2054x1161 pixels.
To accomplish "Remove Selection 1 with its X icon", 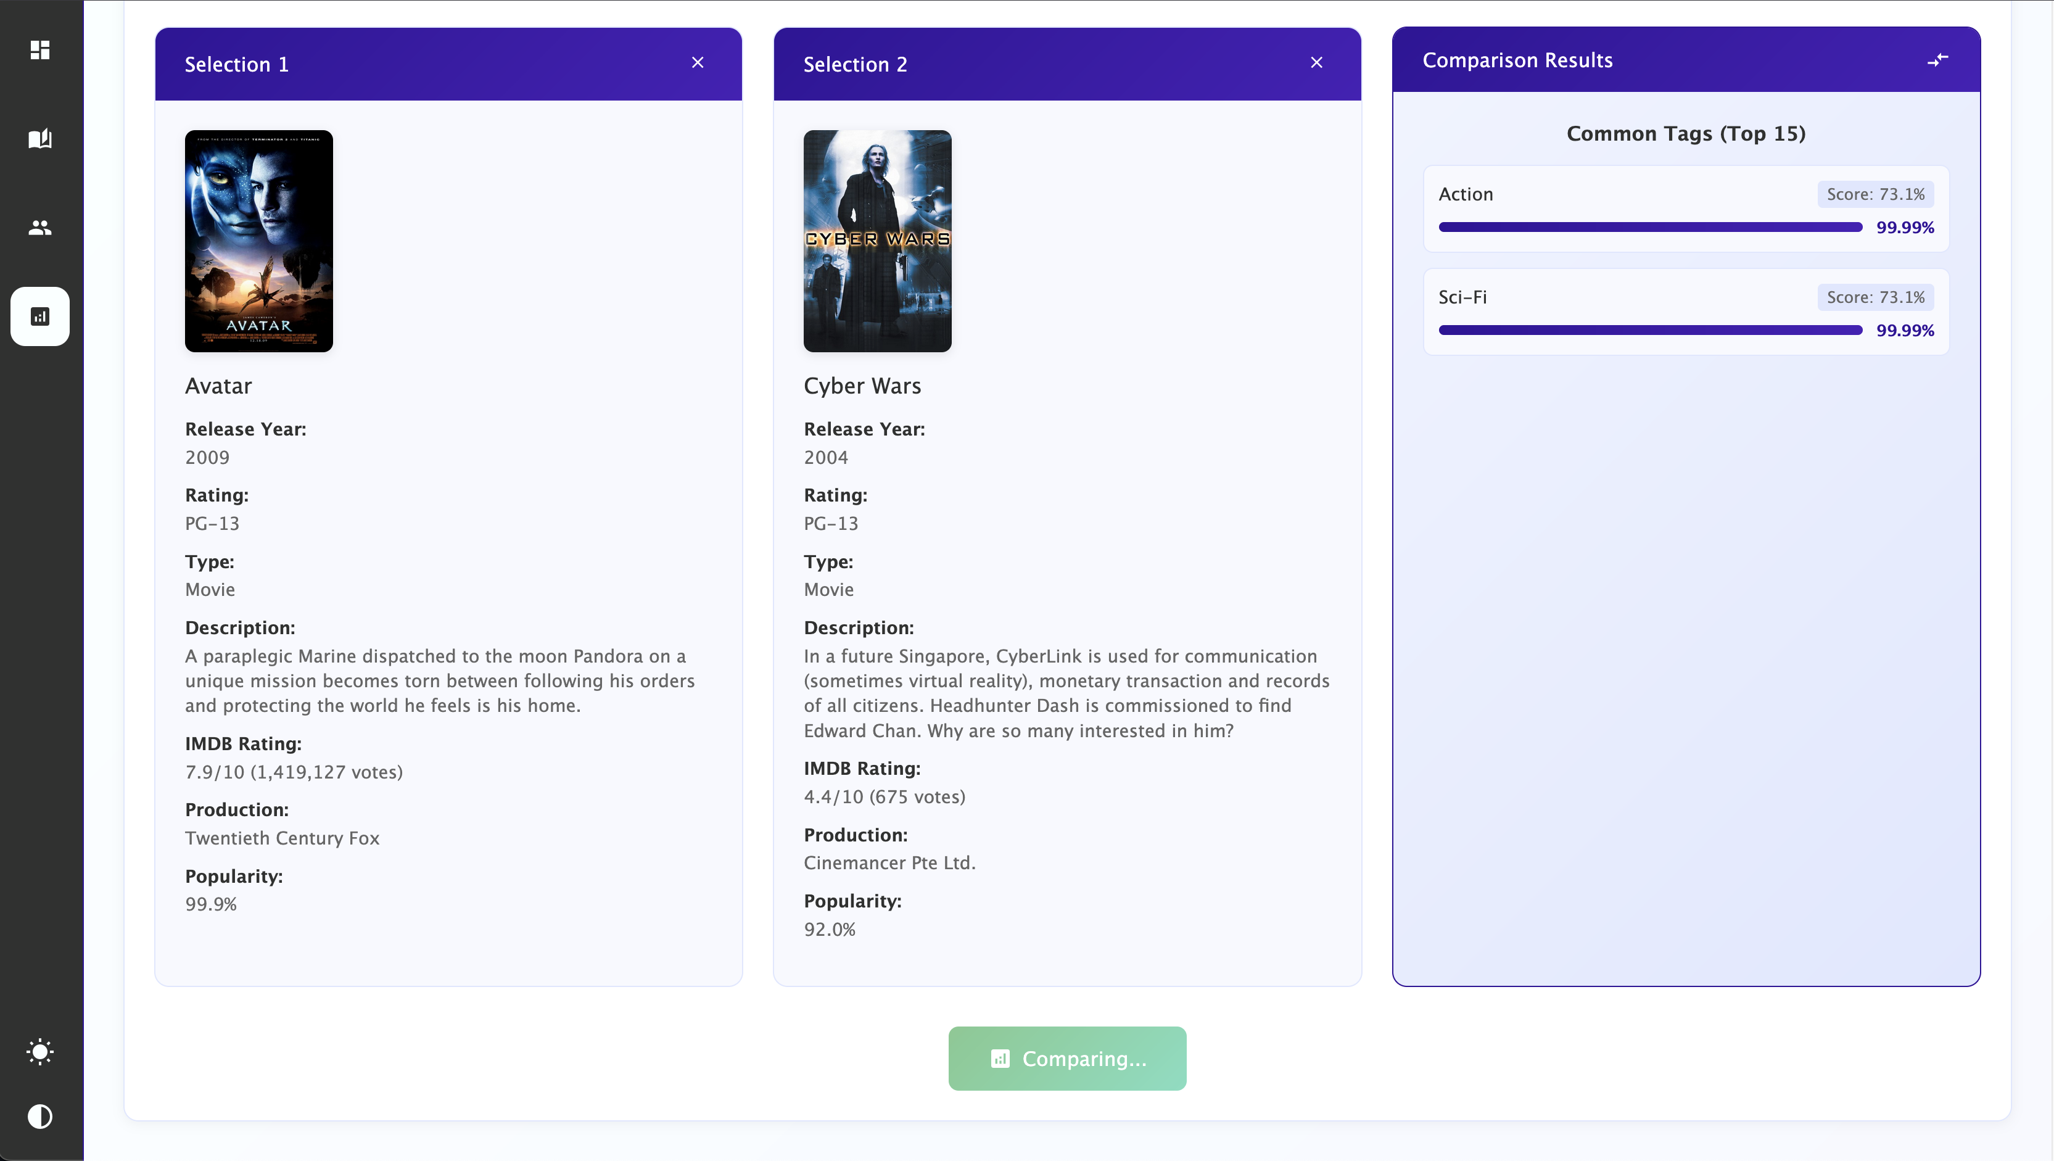I will point(698,63).
